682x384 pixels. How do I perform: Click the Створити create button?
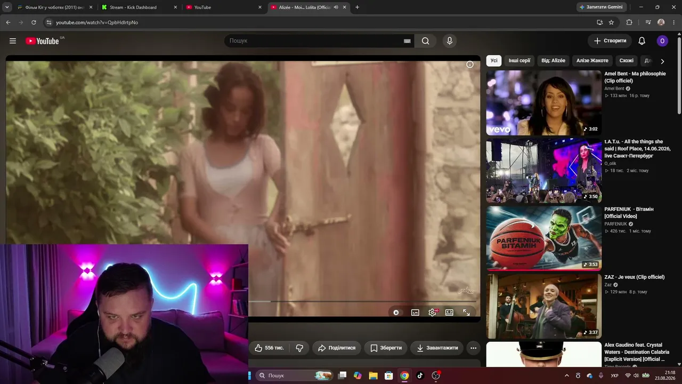(x=610, y=41)
